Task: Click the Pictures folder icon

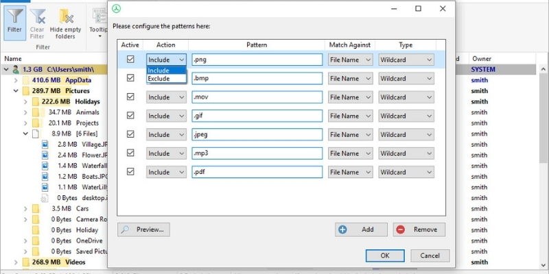Action: [x=27, y=90]
